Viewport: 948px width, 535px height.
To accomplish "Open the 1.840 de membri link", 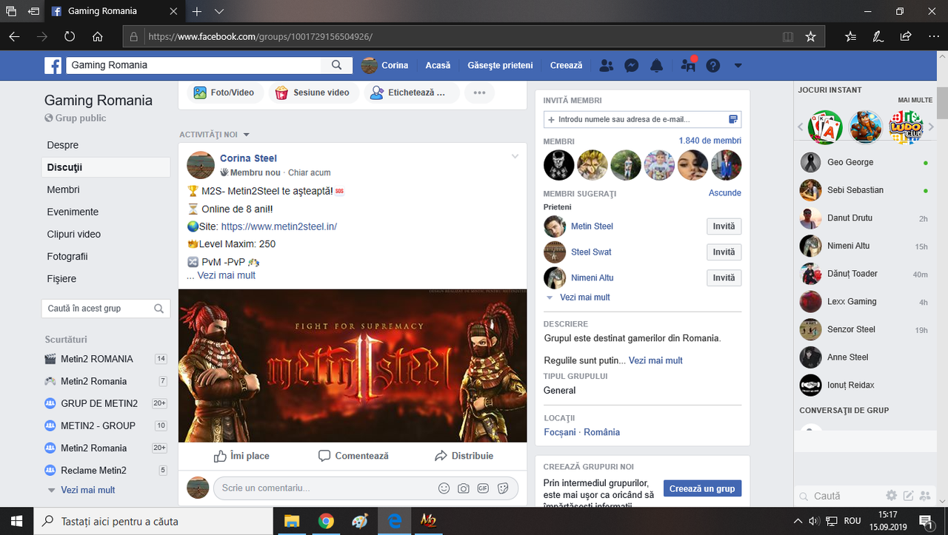I will pyautogui.click(x=710, y=141).
